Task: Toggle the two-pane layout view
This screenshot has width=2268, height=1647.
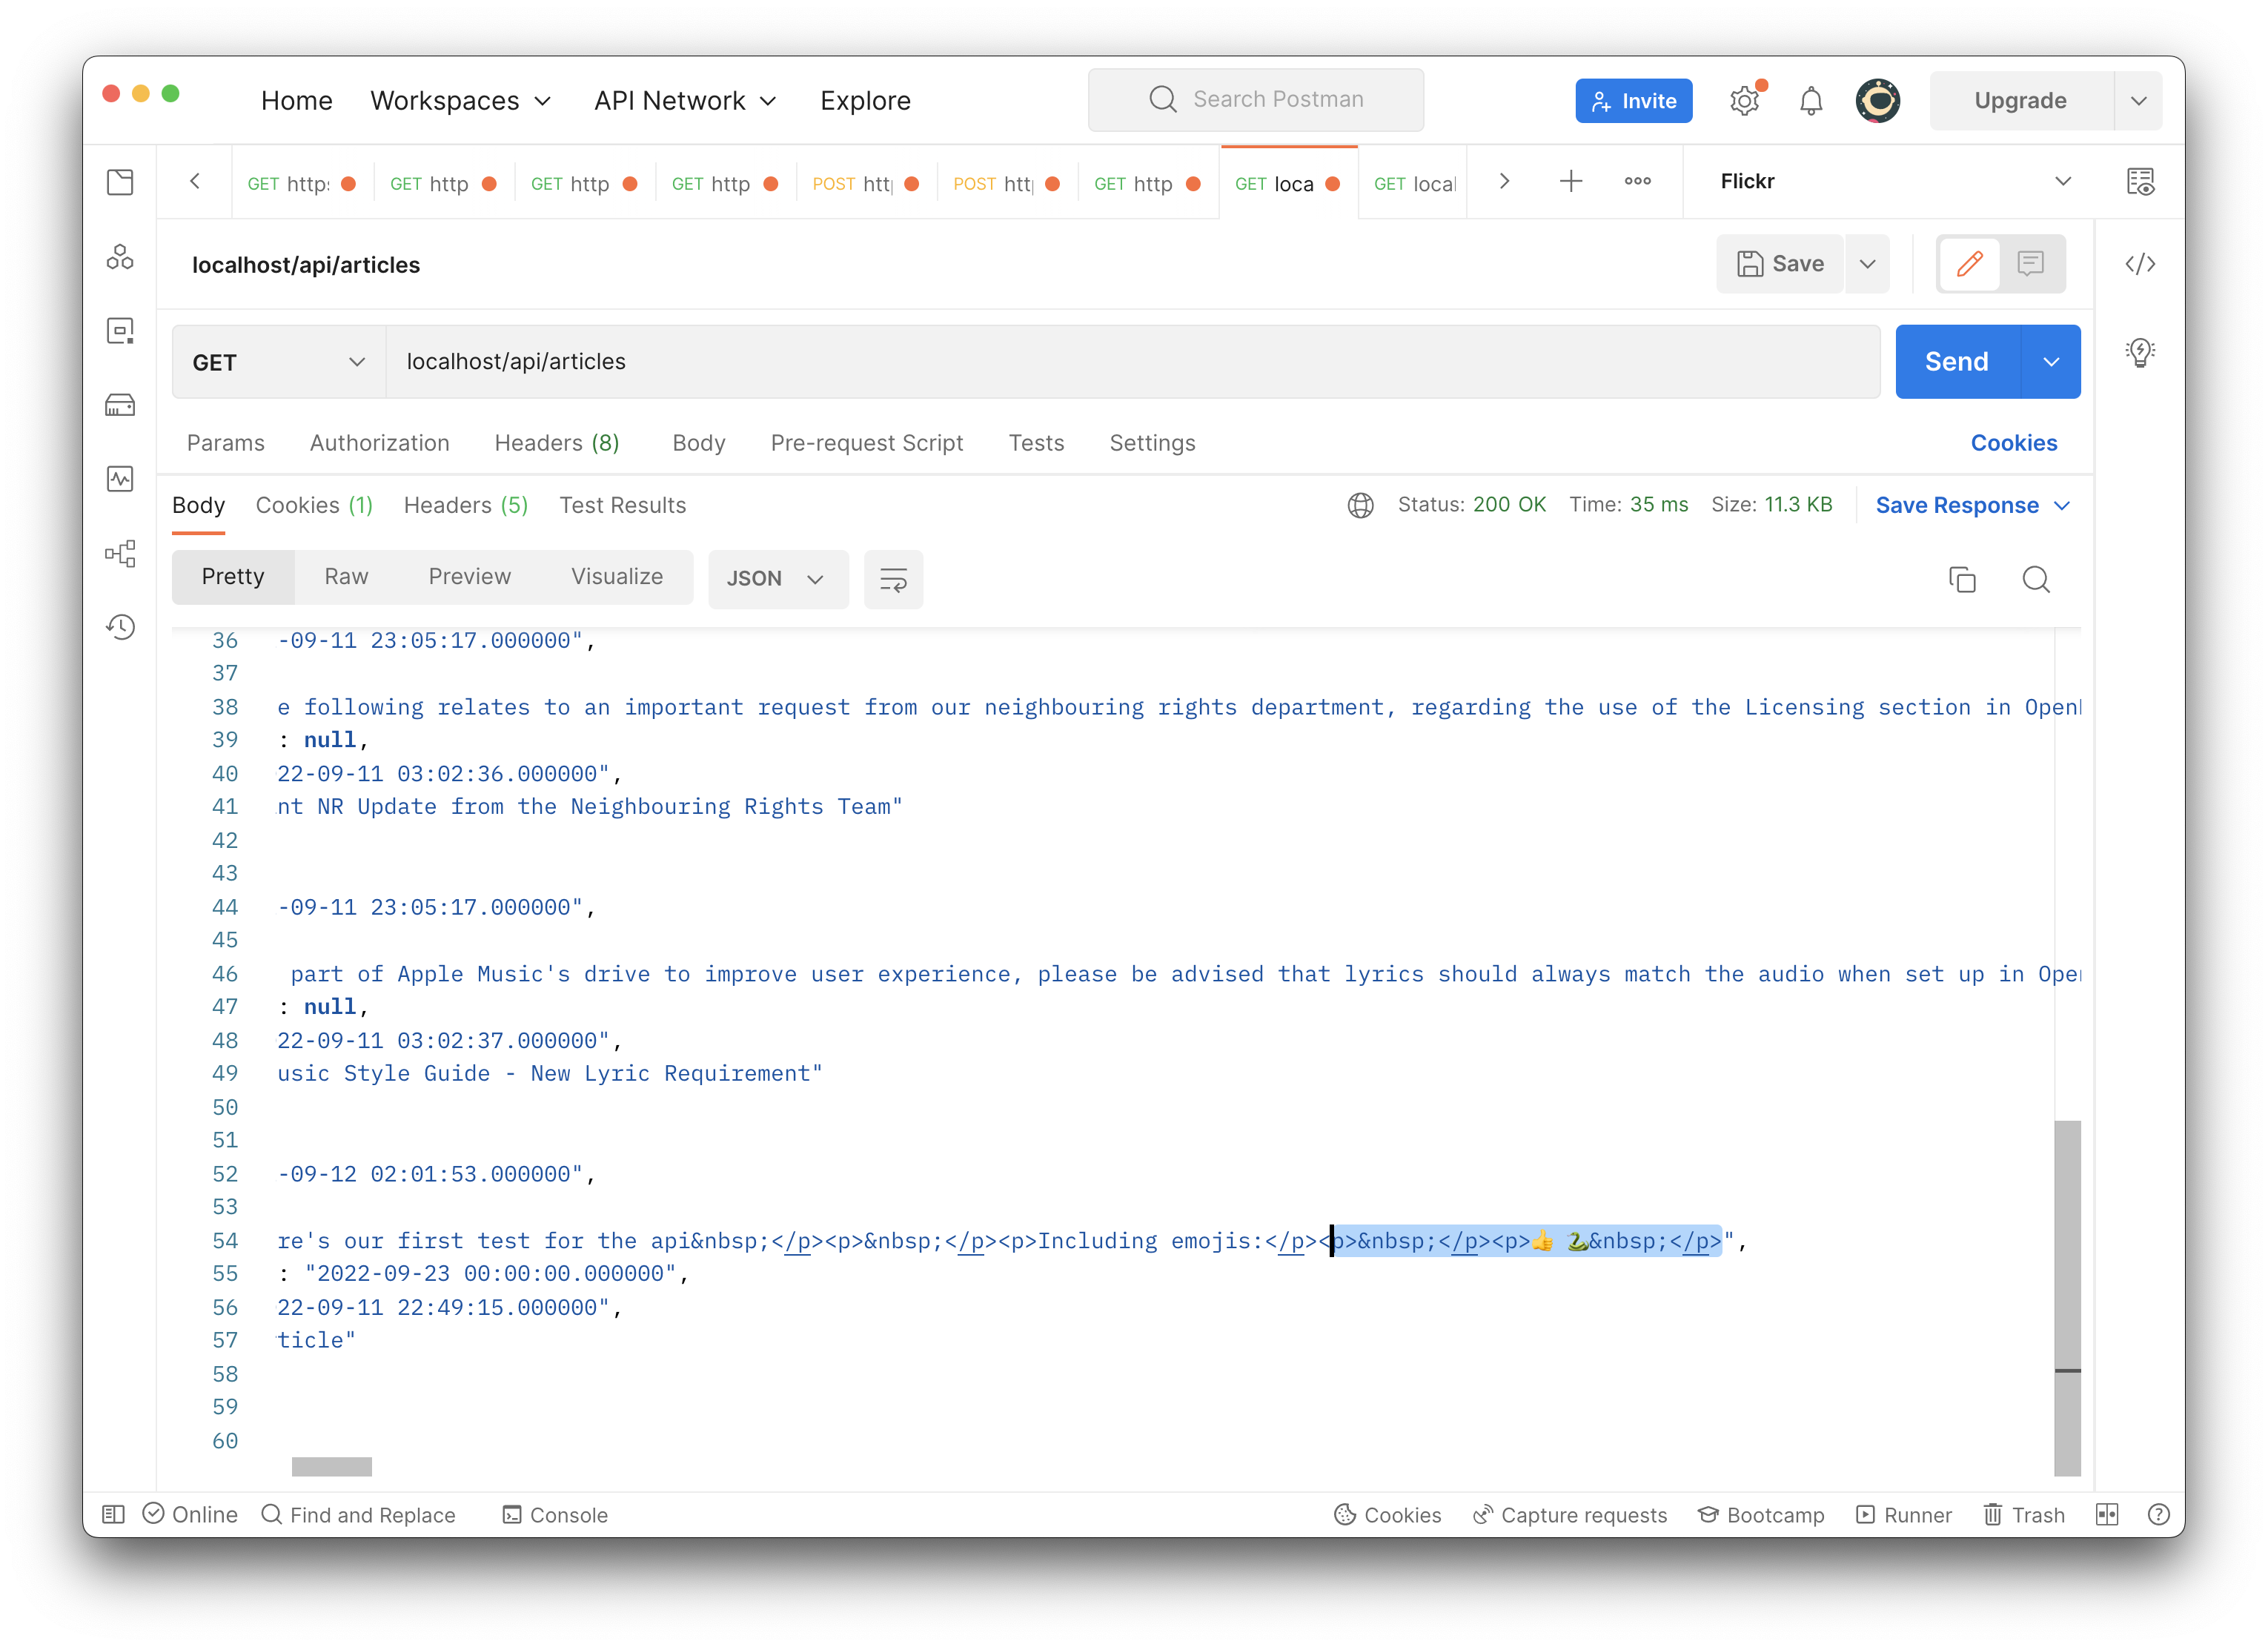Action: point(2106,1514)
